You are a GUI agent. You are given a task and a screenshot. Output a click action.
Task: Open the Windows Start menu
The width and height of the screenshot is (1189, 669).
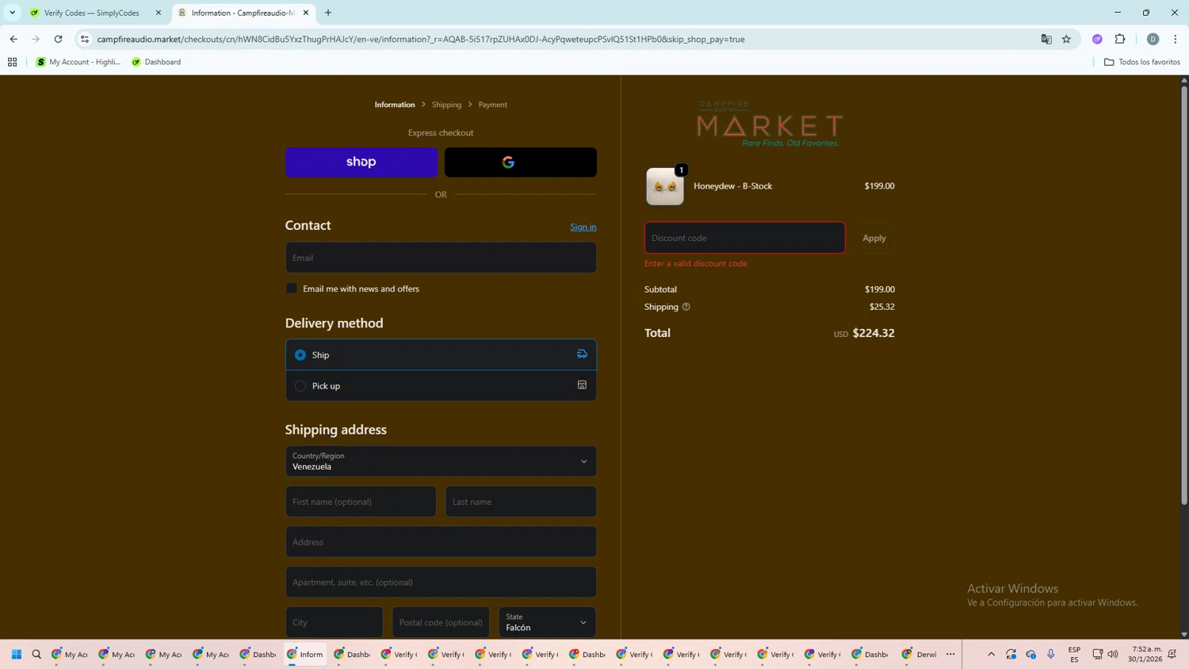16,655
